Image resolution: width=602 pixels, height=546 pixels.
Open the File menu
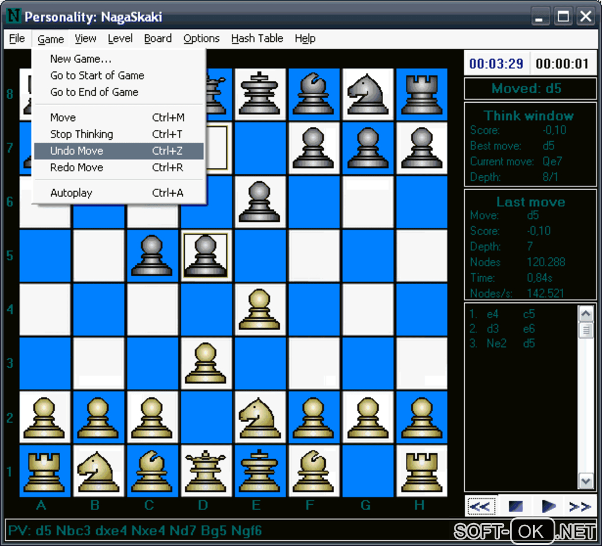(x=17, y=38)
